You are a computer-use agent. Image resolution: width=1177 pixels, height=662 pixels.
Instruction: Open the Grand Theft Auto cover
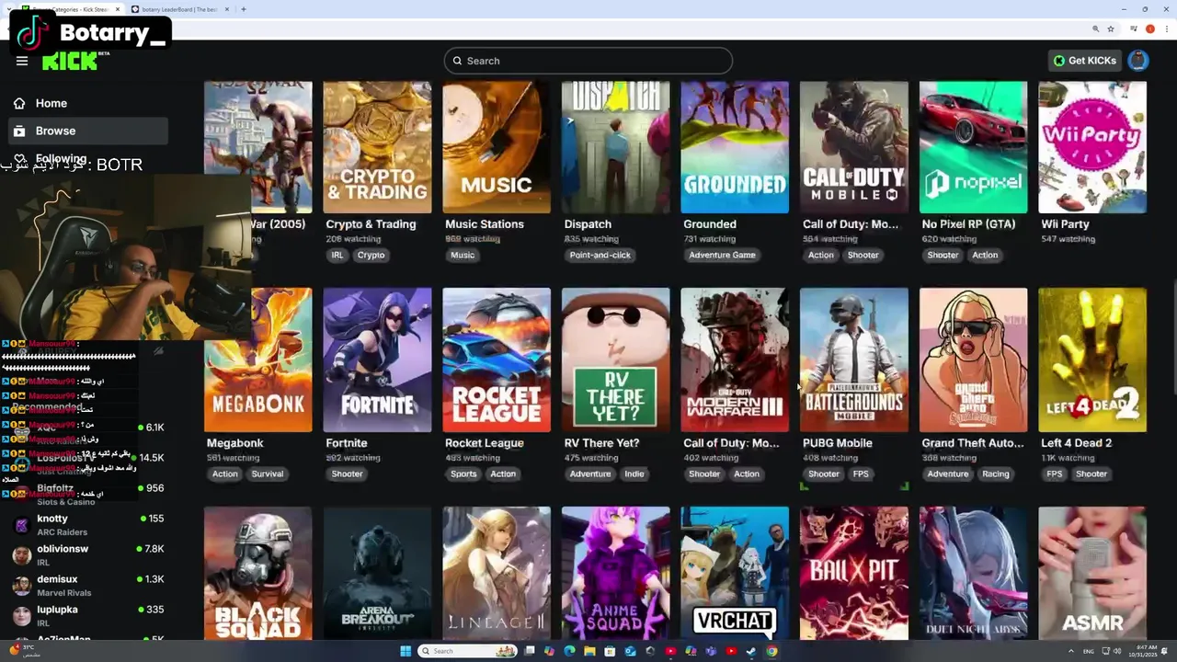[973, 360]
